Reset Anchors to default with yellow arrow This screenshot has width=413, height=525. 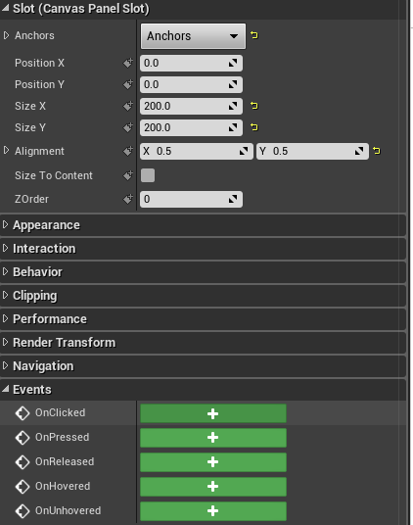tap(254, 35)
